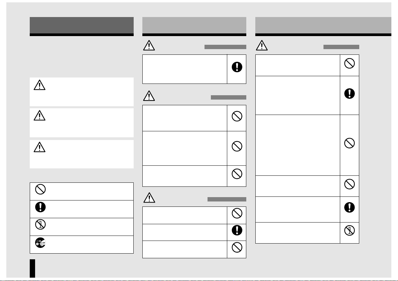This screenshot has height=281, width=398.
Task: Click the warning triangle in the topmost white box of left column
Action: pyautogui.click(x=39, y=85)
